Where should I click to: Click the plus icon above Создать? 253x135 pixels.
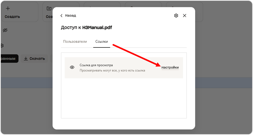coord(8,8)
